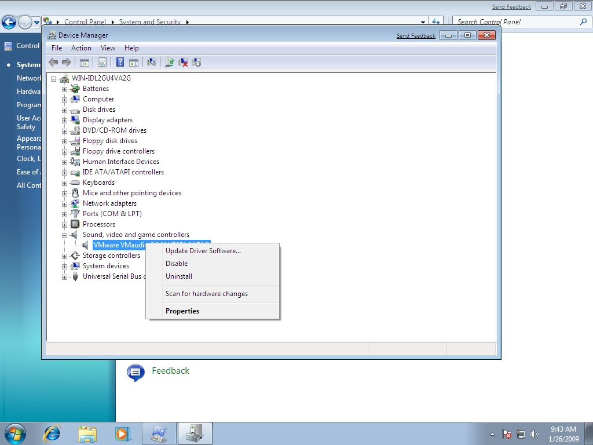Expand the Network adapters node

coord(64,204)
